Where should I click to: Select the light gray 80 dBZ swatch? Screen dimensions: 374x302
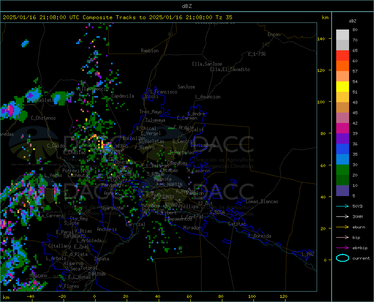[342, 35]
